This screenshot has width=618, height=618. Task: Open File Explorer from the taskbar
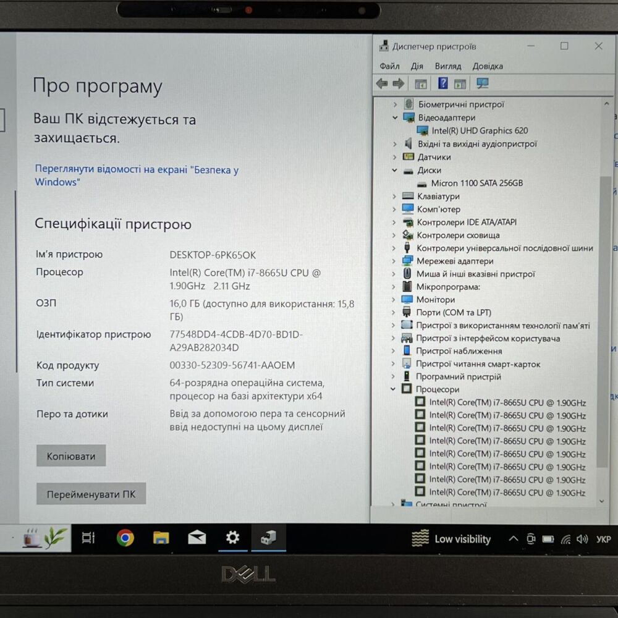[x=161, y=538]
